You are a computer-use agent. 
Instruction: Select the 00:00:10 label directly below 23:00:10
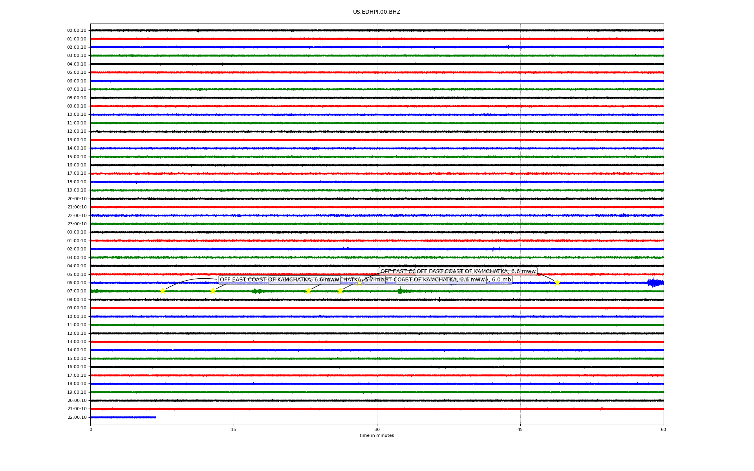[77, 232]
